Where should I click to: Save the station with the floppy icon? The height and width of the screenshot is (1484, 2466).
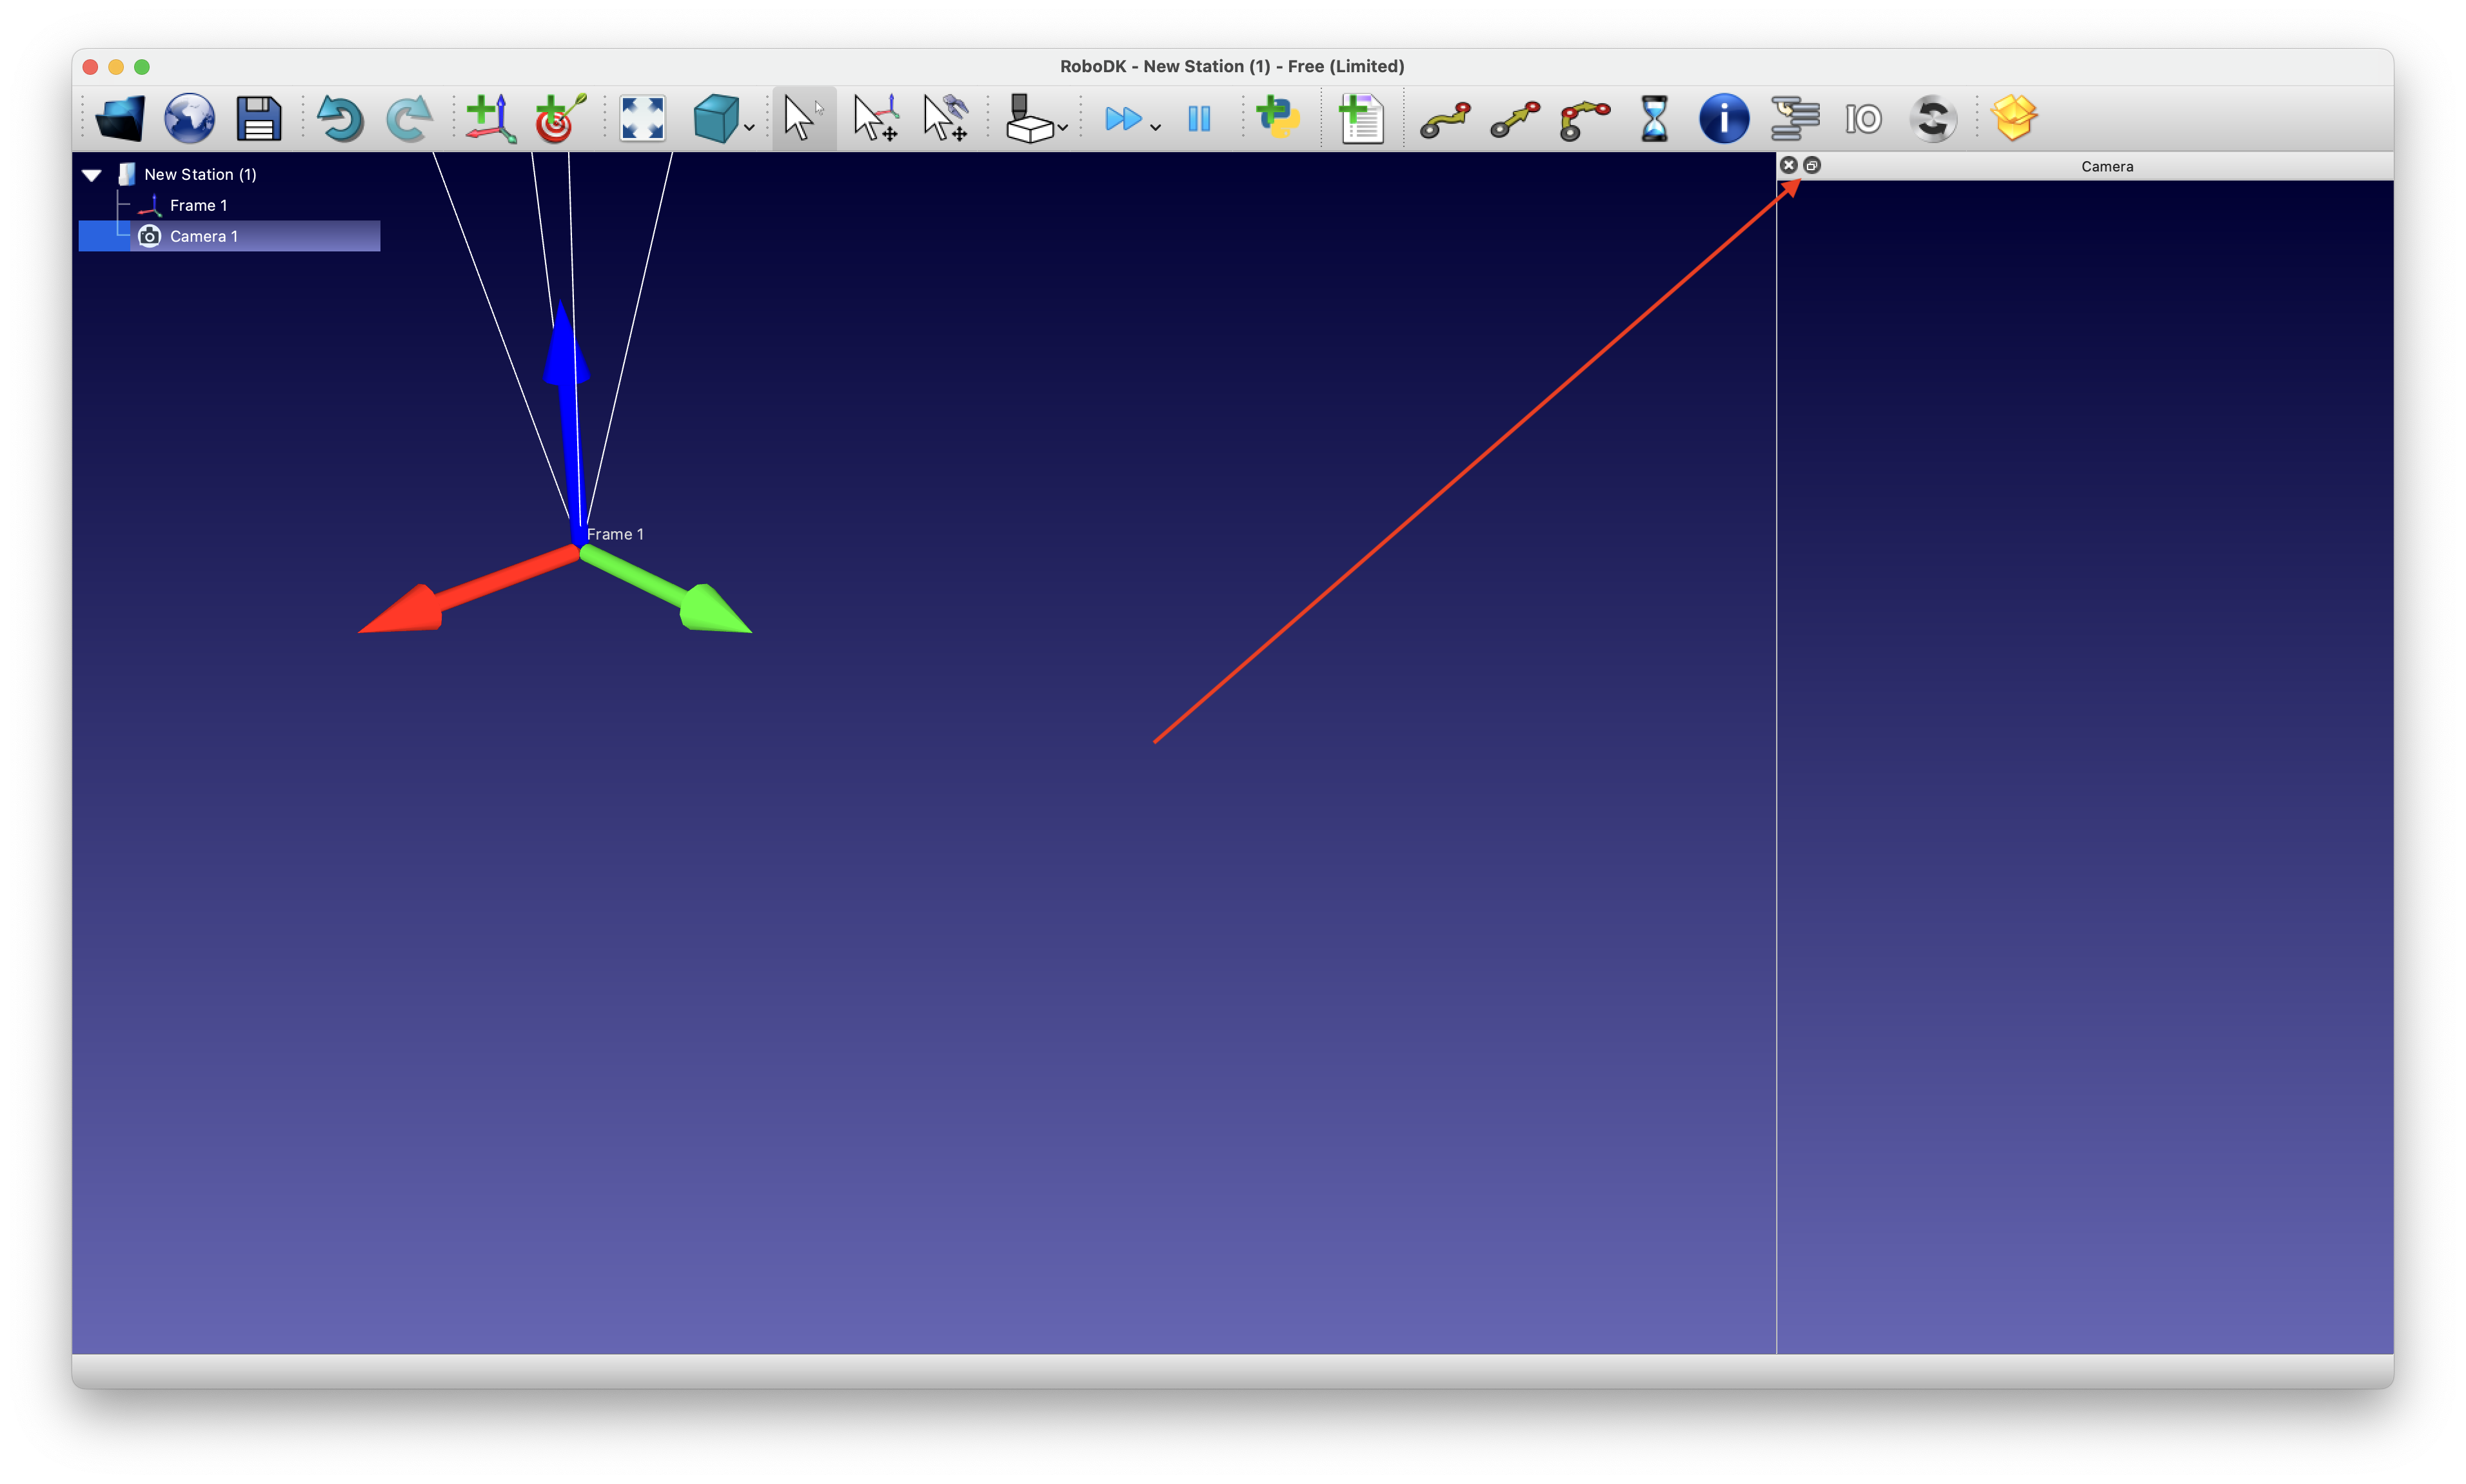point(258,119)
